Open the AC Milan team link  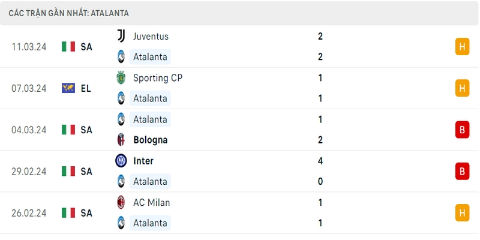click(x=152, y=203)
